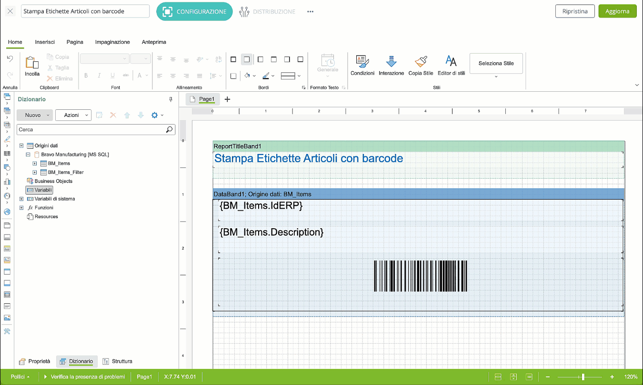Click the fit page height status icon
Screen dimensions: 643x385
pos(513,376)
